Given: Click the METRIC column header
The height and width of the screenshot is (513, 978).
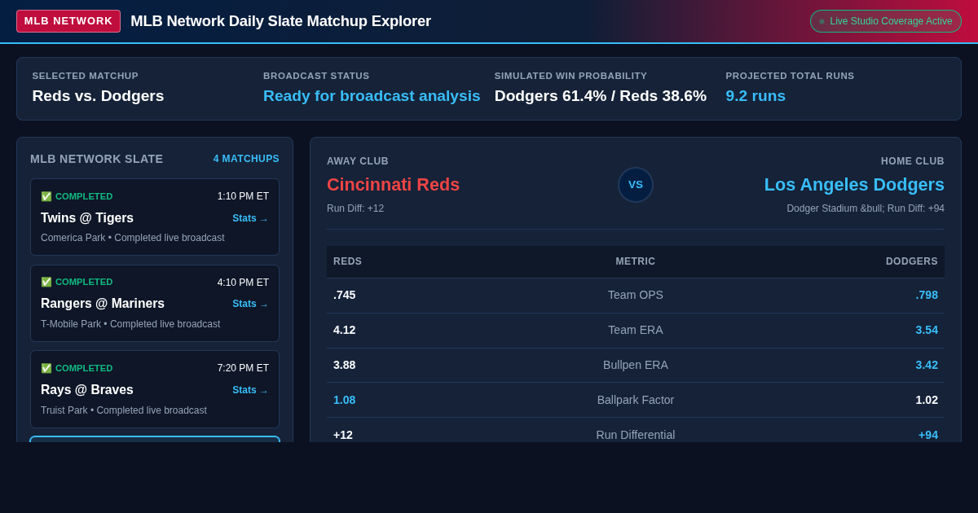Looking at the screenshot, I should pyautogui.click(x=636, y=261).
